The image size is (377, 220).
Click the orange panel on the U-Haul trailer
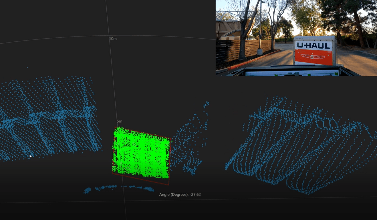point(314,57)
